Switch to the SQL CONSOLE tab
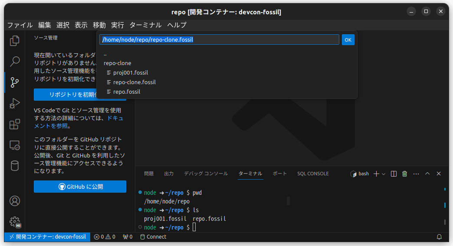The image size is (453, 246). tap(313, 174)
